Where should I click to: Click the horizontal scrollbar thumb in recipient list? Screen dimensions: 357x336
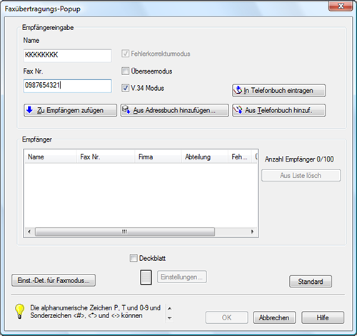tap(125, 232)
